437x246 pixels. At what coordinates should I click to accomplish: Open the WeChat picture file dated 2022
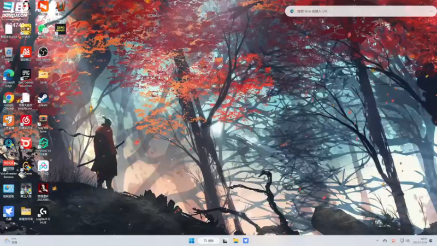click(43, 192)
